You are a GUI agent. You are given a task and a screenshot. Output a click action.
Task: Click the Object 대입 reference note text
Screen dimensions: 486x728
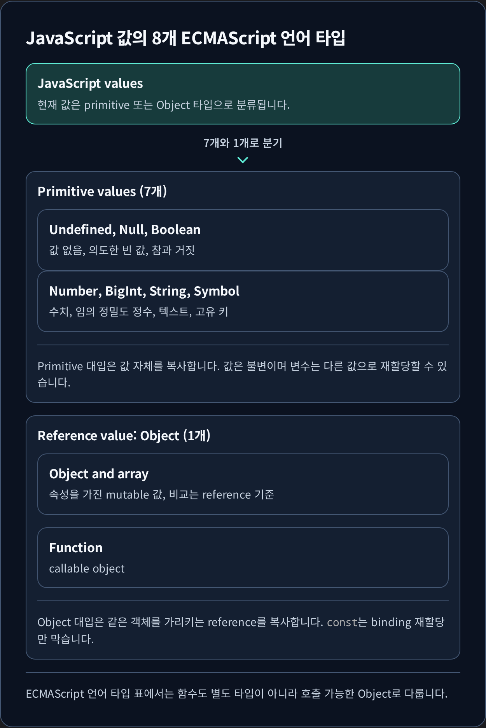point(241,630)
